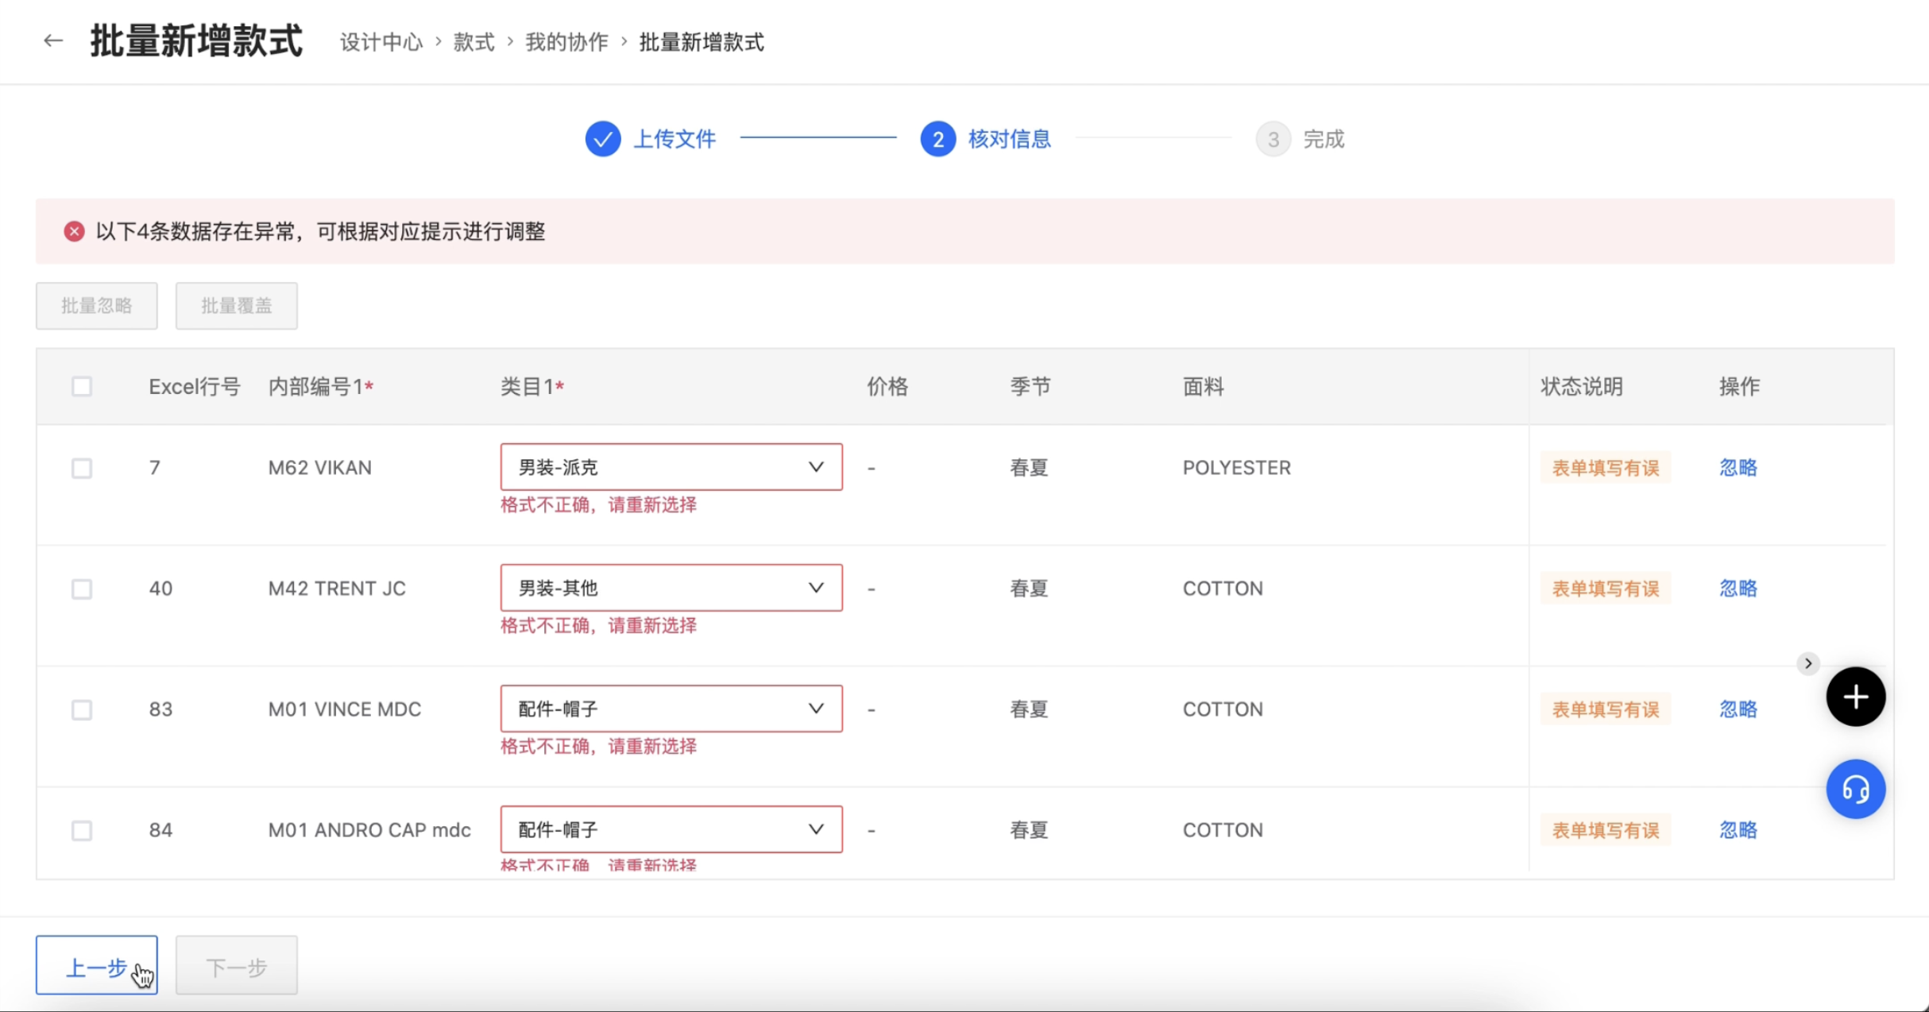This screenshot has width=1929, height=1012.
Task: Expand the 男装-其他 category dropdown
Action: 671,588
